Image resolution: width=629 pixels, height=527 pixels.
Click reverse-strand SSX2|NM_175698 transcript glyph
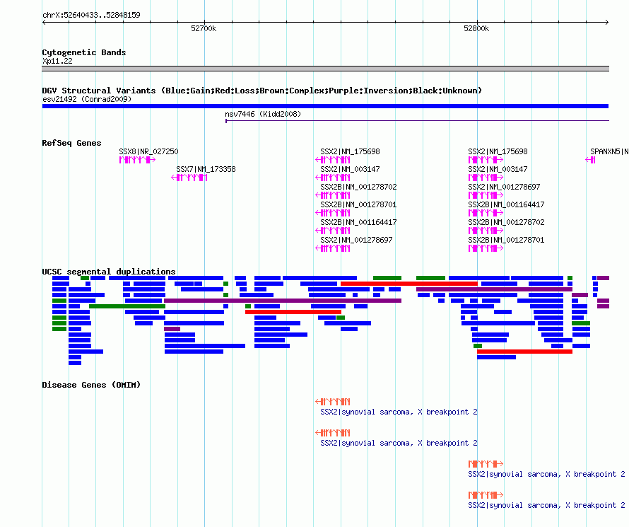point(333,160)
